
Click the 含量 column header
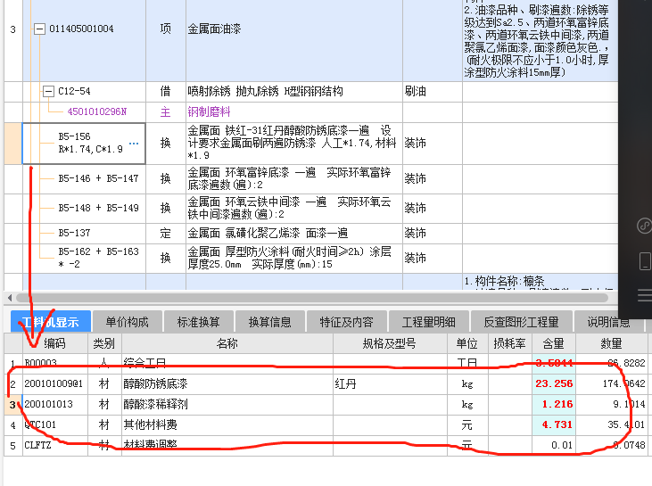[x=554, y=343]
